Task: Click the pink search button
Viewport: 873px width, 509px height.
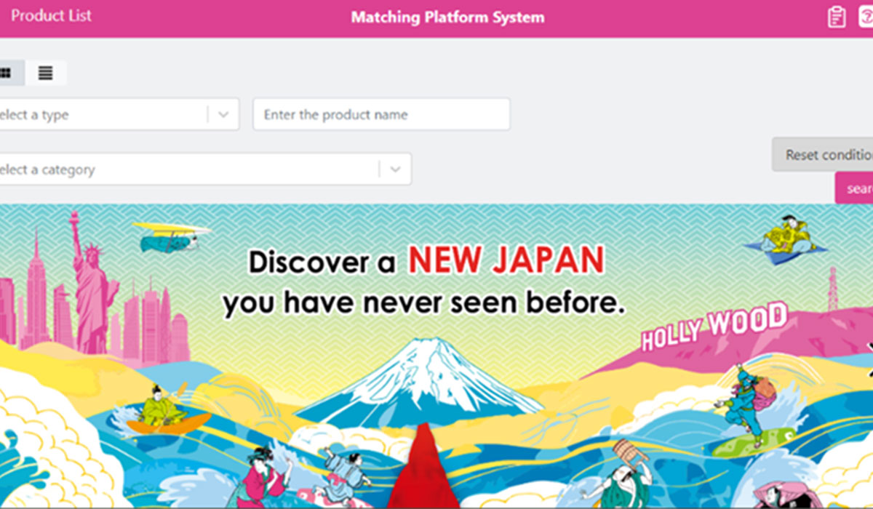Action: [854, 188]
